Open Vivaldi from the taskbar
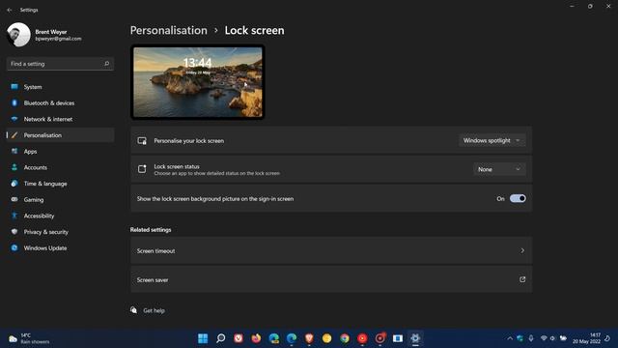618x348 pixels. [239, 338]
